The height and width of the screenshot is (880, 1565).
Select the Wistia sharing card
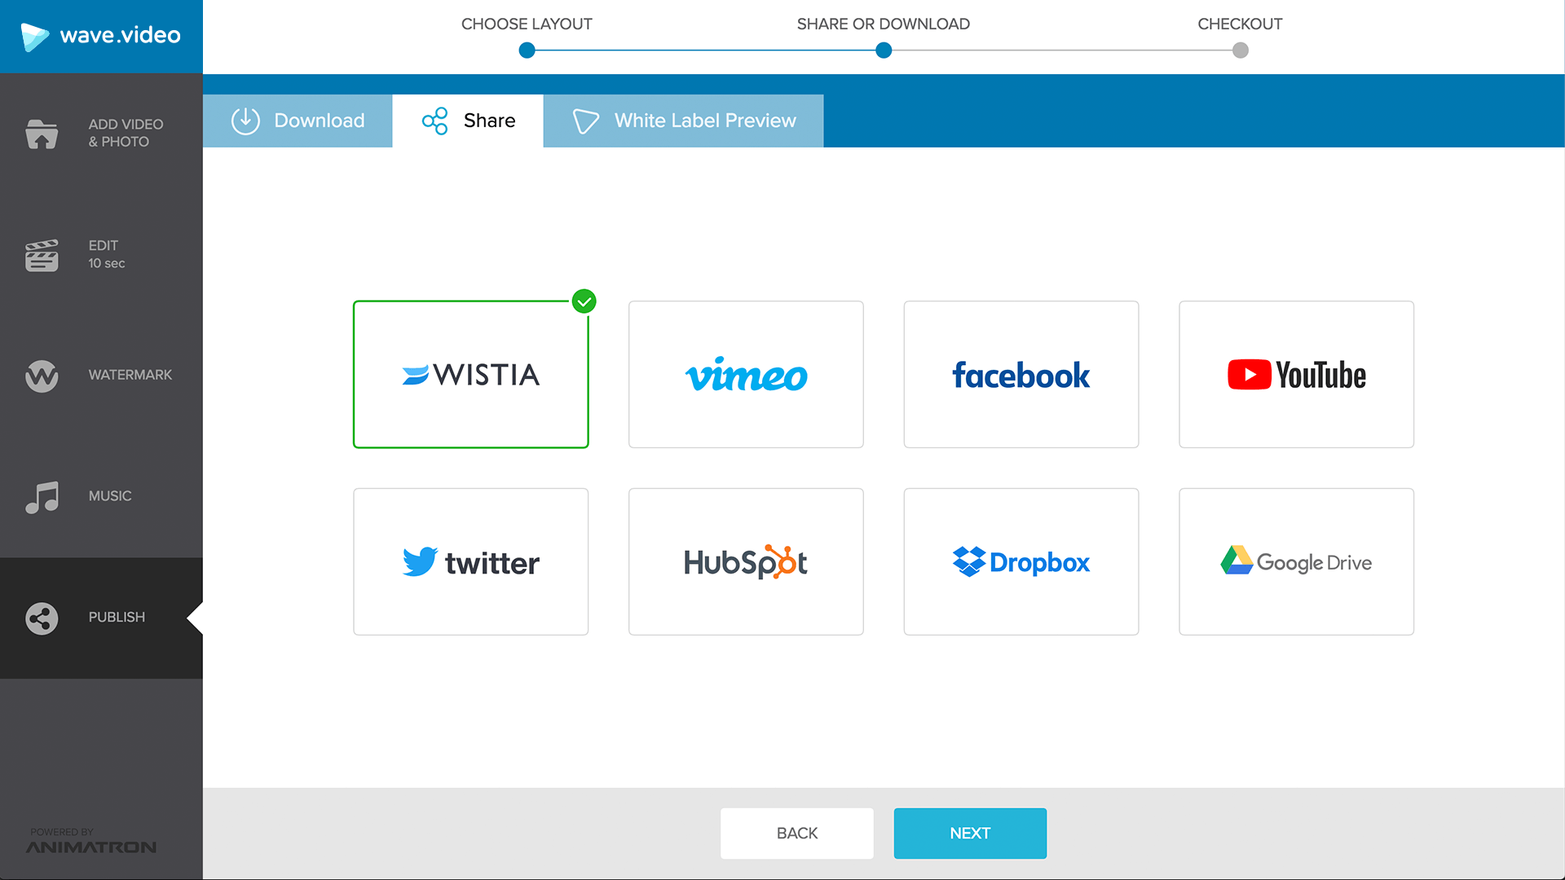tap(470, 374)
